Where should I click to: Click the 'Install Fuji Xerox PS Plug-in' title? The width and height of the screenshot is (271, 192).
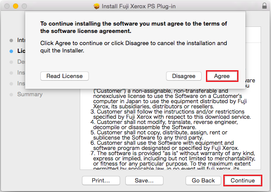click(139, 6)
